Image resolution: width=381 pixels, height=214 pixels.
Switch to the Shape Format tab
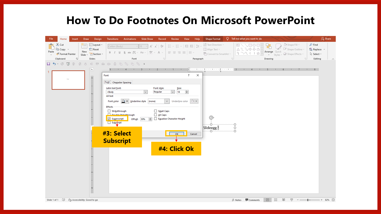pyautogui.click(x=213, y=39)
